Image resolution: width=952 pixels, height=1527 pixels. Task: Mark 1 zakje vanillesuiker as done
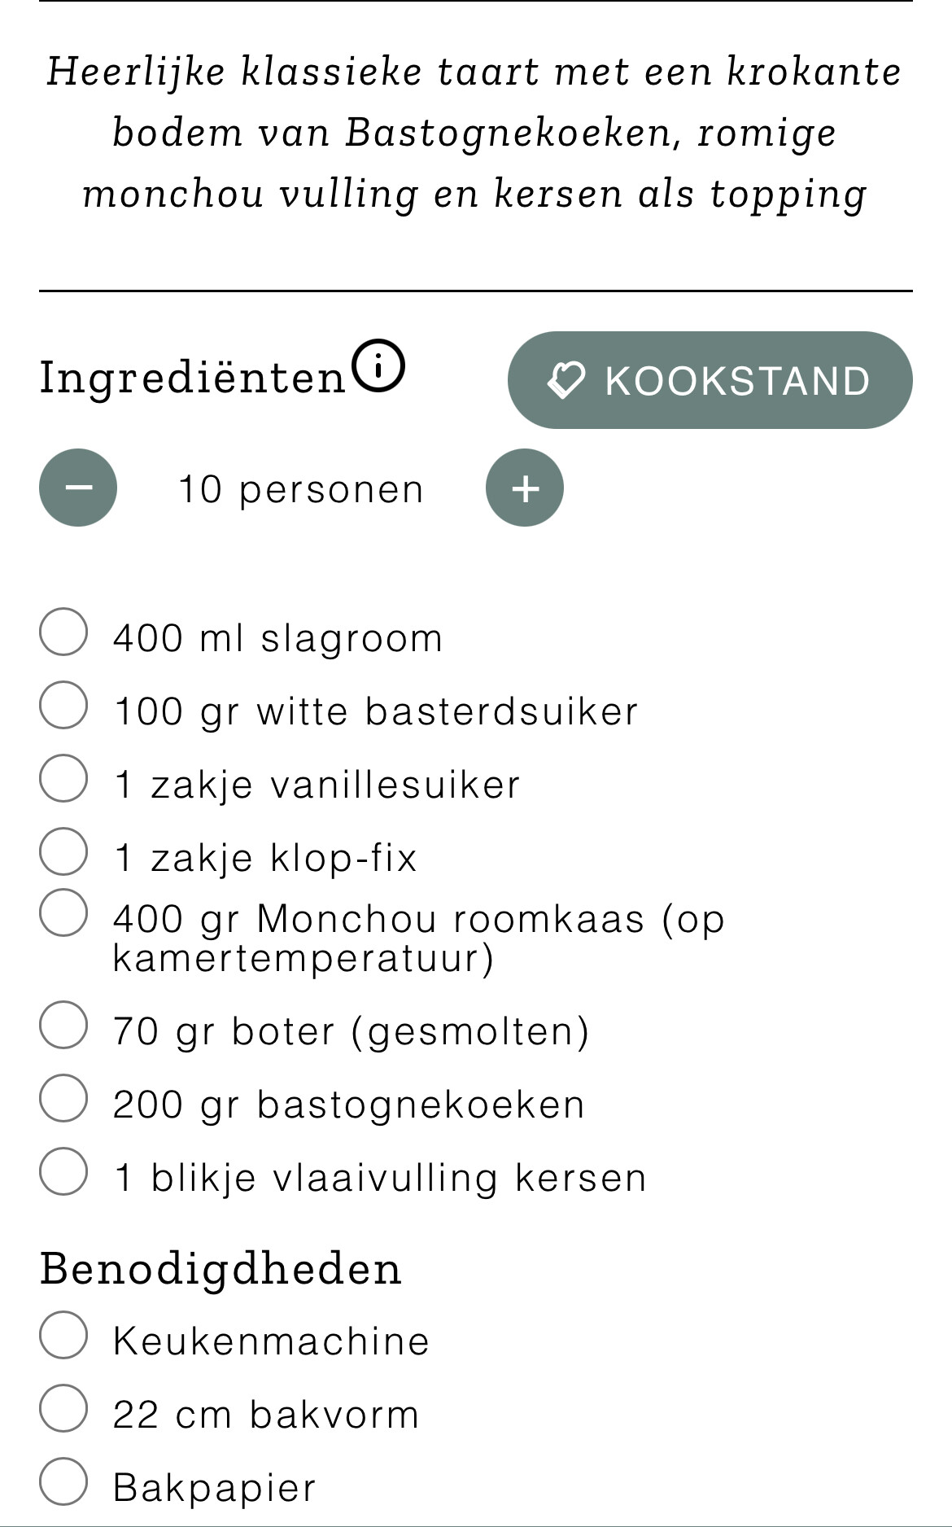point(63,778)
